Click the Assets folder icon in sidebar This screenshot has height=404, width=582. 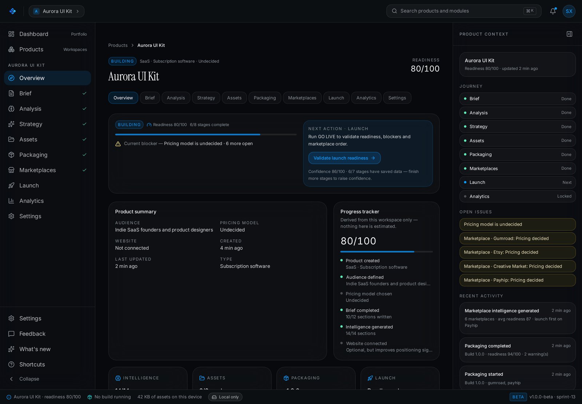point(11,139)
